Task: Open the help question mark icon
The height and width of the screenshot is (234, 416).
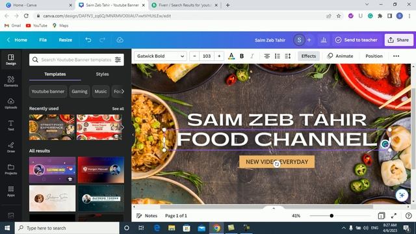Action: point(409,216)
